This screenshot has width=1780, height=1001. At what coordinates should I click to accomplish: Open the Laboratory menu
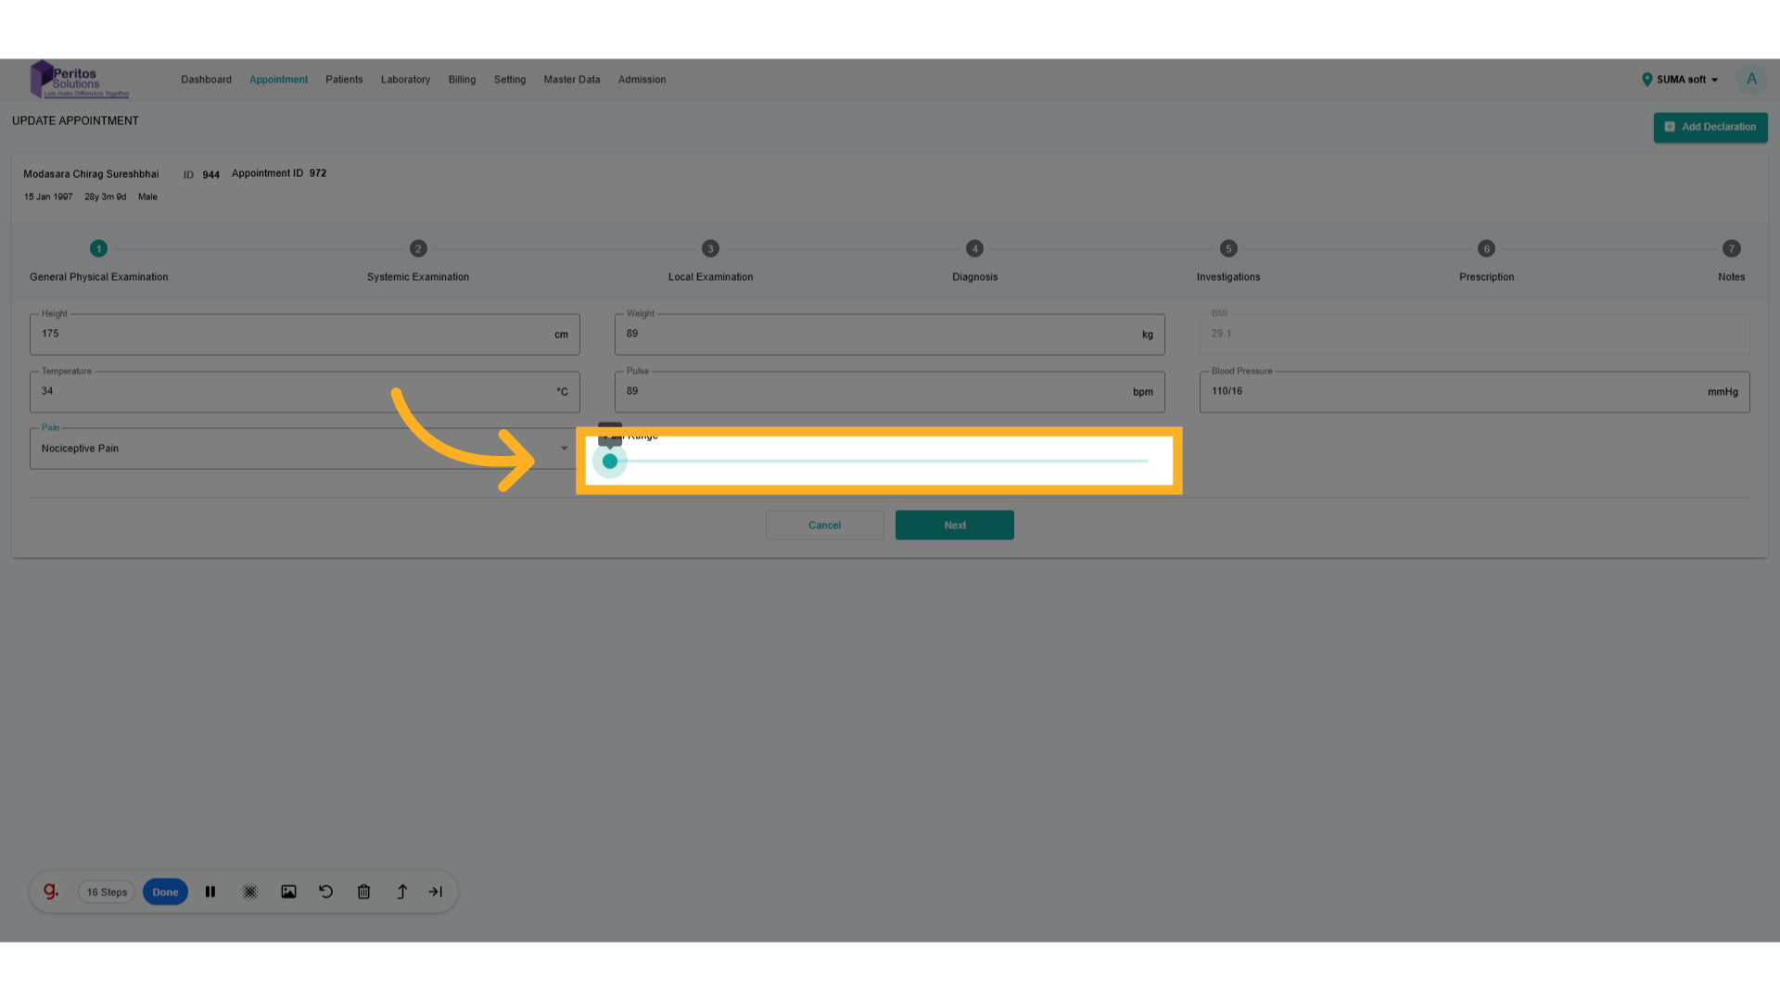405,80
